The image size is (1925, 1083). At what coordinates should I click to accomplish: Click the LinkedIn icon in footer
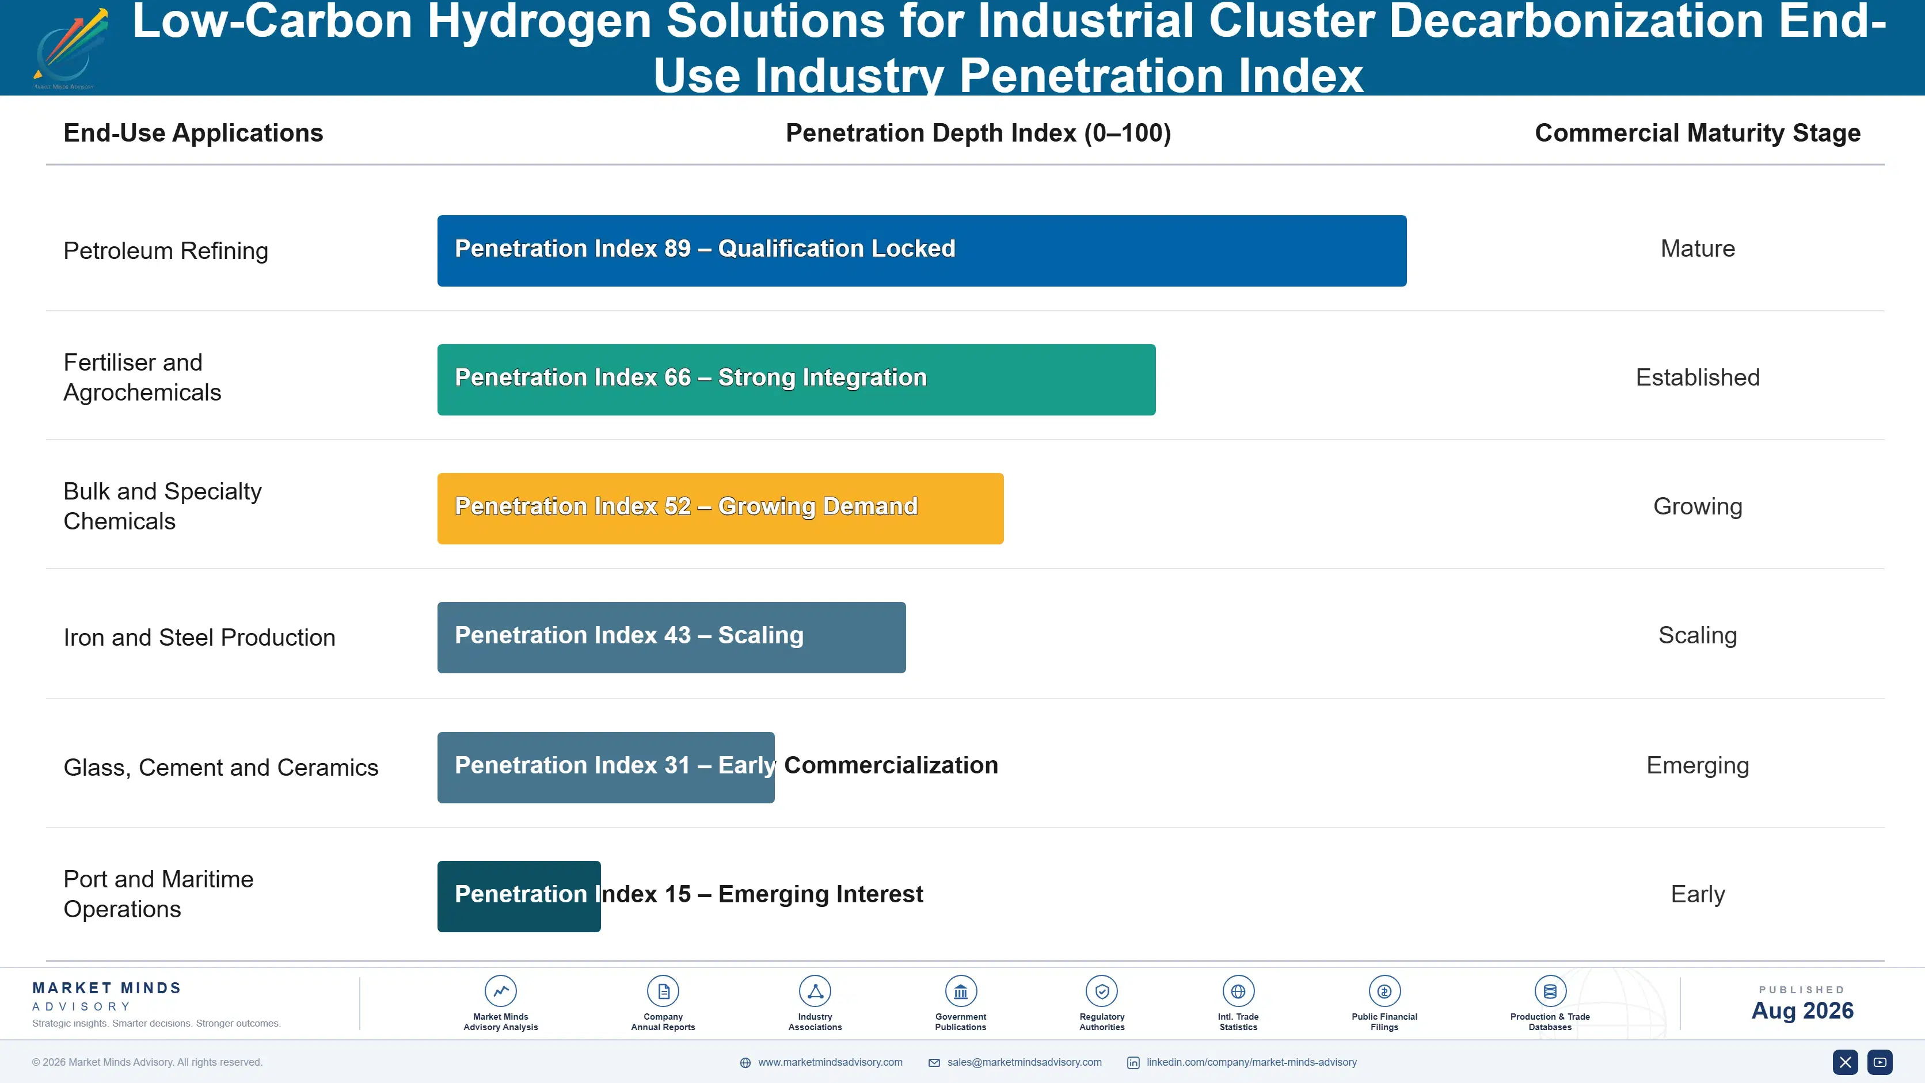1133,1063
